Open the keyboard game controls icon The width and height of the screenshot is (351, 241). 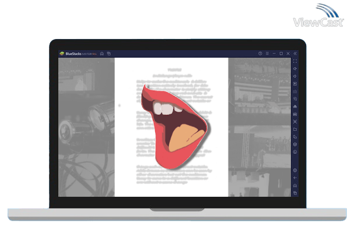pyautogui.click(x=295, y=91)
